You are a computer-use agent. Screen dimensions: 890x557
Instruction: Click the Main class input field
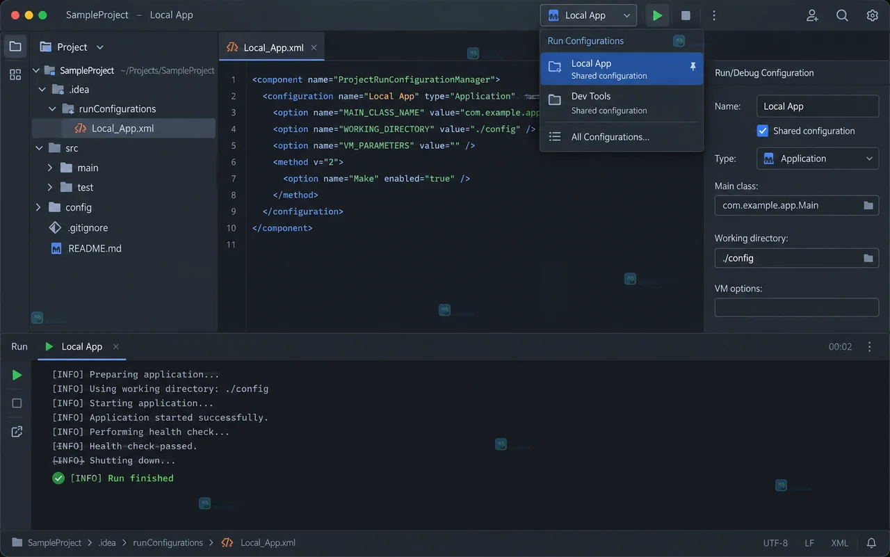(797, 206)
